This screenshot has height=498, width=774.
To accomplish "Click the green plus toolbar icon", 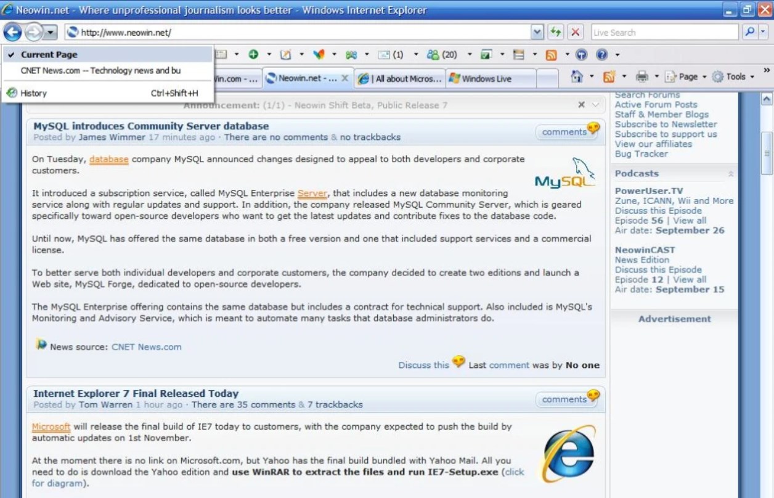I will 253,54.
